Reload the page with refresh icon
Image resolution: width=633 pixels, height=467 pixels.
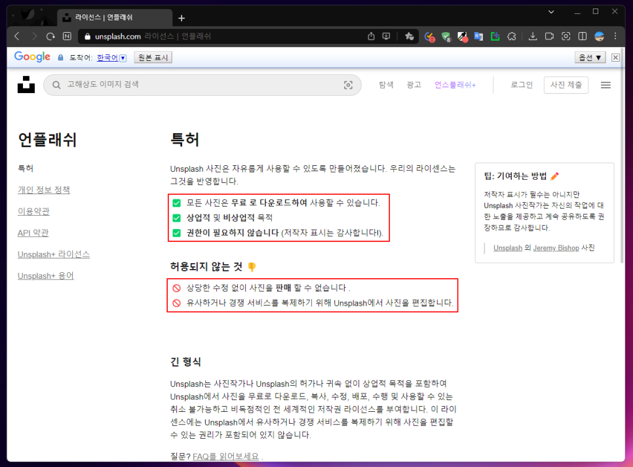coord(50,36)
